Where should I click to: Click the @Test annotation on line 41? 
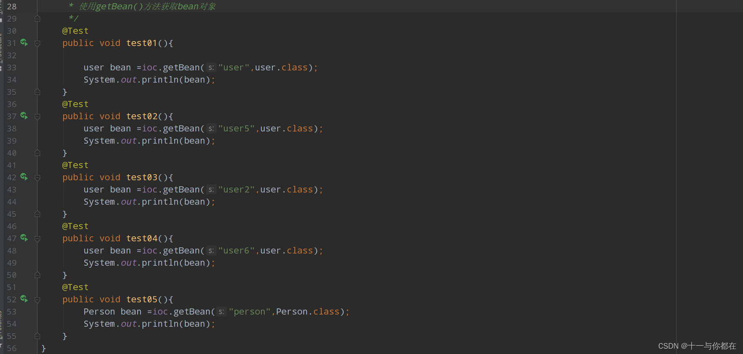click(75, 165)
